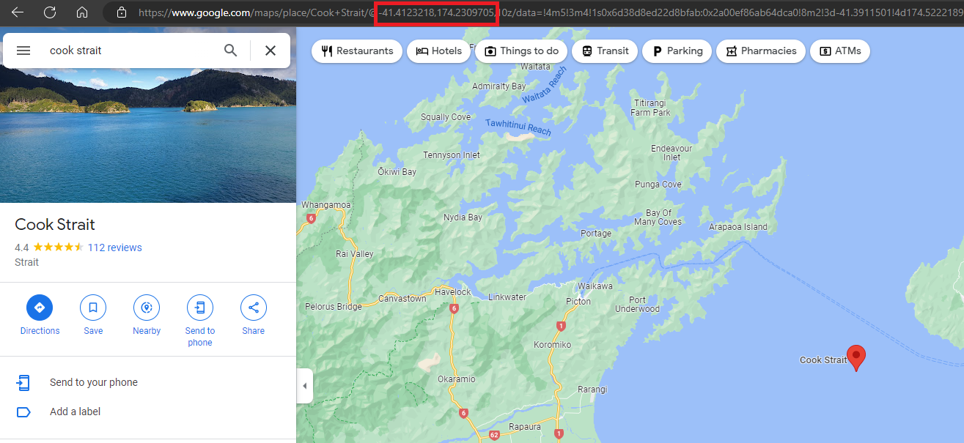Select 'Send to your phone' row
Viewport: 964px width, 443px height.
coord(148,382)
